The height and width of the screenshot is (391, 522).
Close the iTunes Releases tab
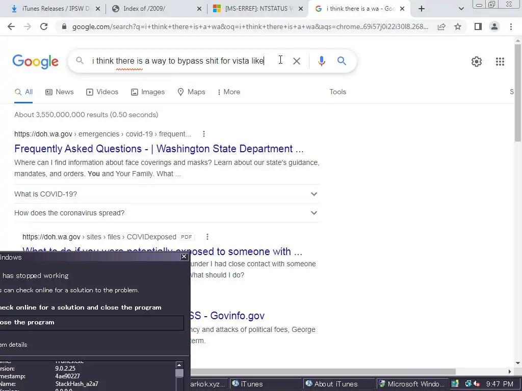click(x=98, y=9)
